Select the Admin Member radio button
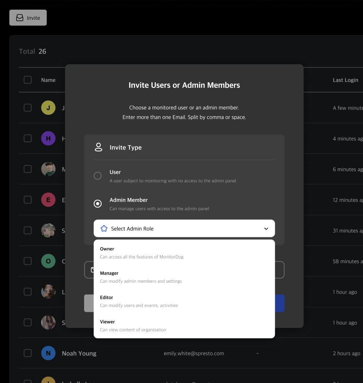The height and width of the screenshot is (383, 363). (97, 203)
